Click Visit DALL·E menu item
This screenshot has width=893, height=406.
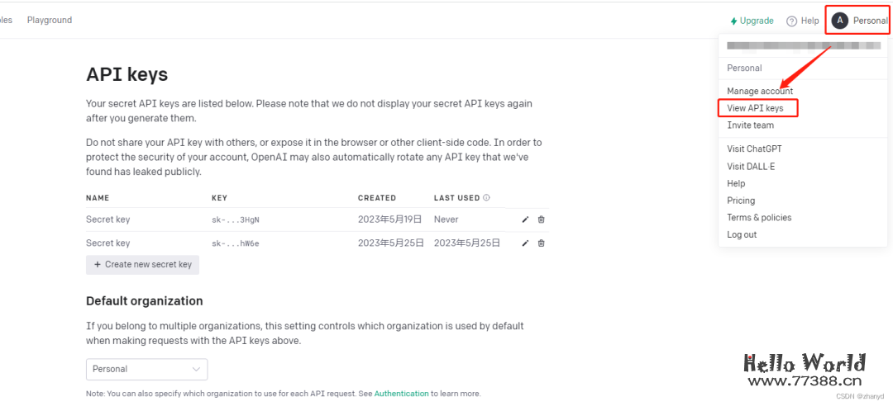[x=751, y=167]
